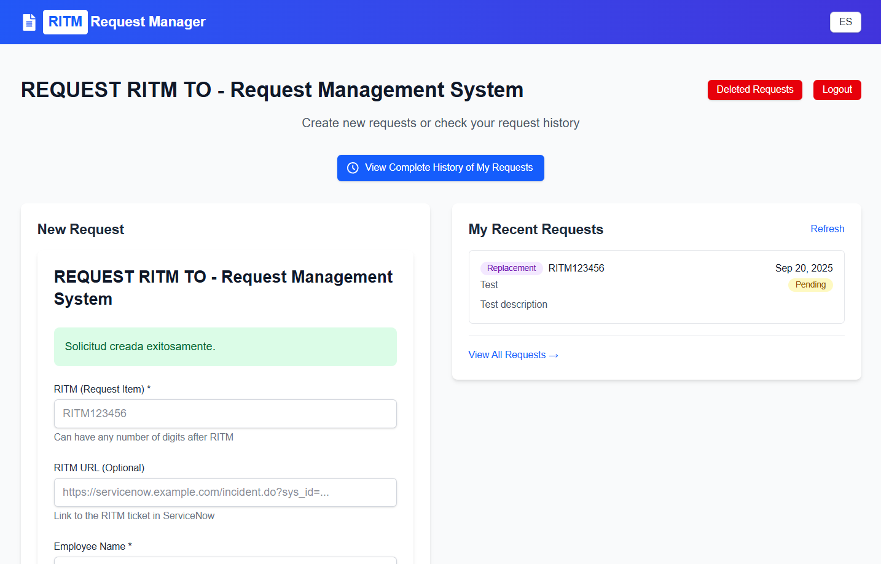The image size is (881, 564).
Task: Click 'Create new requests or check' subtitle
Action: point(440,123)
